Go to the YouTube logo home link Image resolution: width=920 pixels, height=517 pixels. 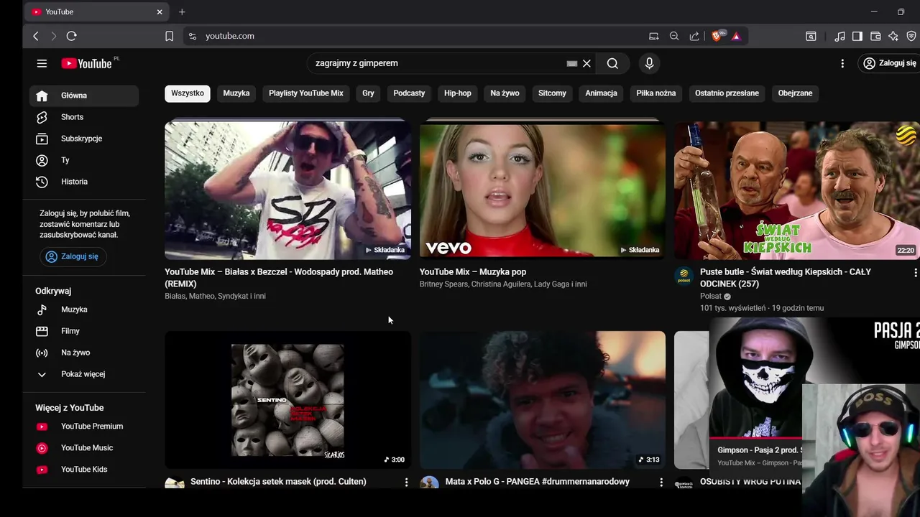click(87, 63)
